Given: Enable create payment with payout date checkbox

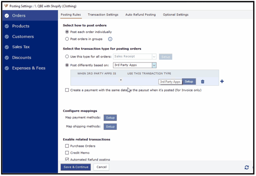Looking at the screenshot, I should coord(67,90).
